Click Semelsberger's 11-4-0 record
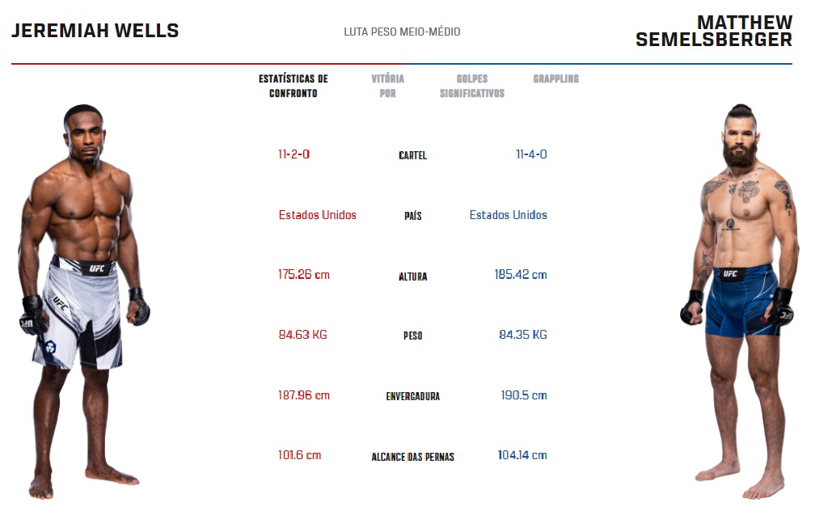 pos(531,154)
